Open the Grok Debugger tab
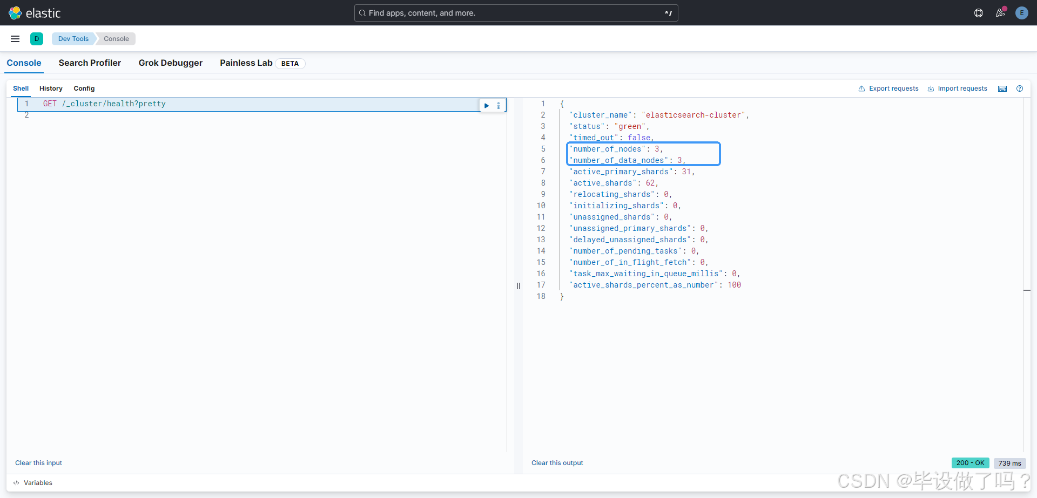 tap(170, 63)
